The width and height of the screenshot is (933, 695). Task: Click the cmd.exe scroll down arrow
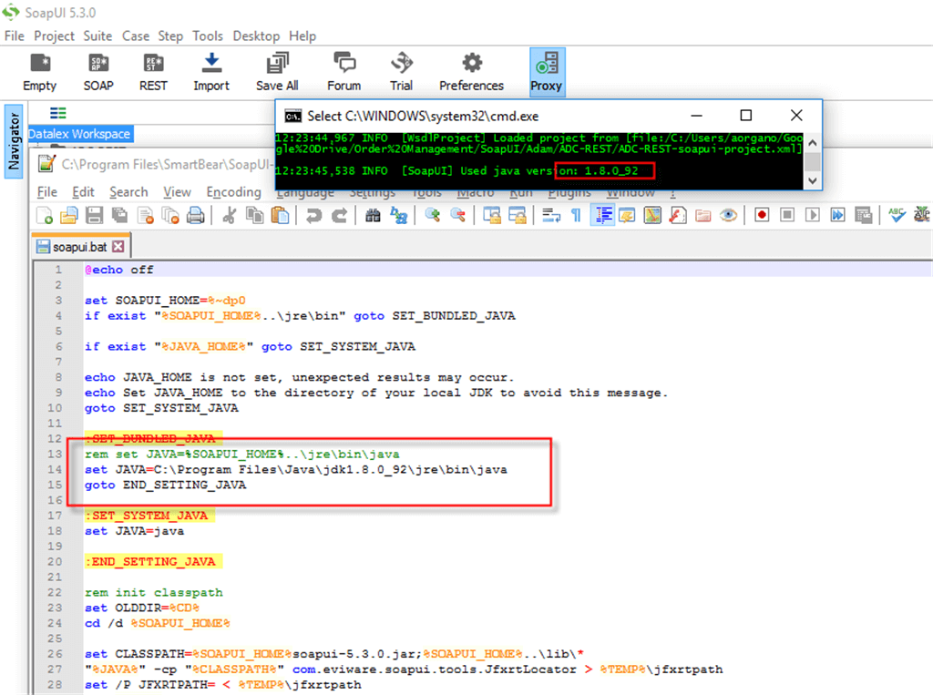(x=813, y=180)
